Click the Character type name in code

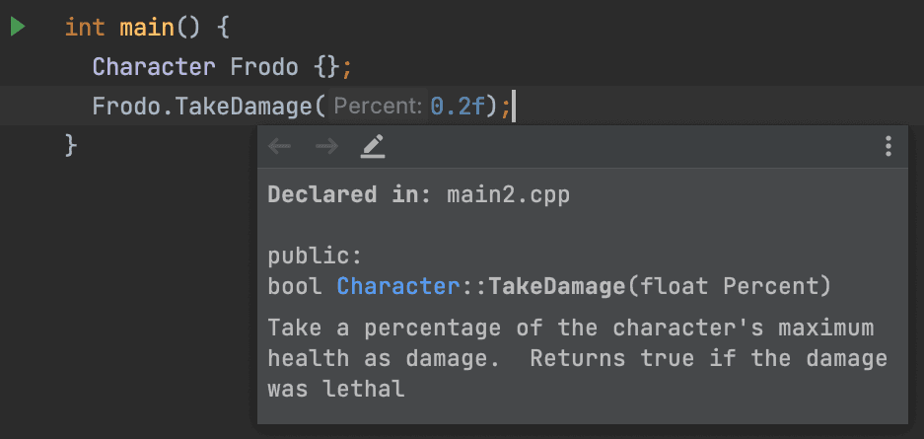click(x=153, y=66)
